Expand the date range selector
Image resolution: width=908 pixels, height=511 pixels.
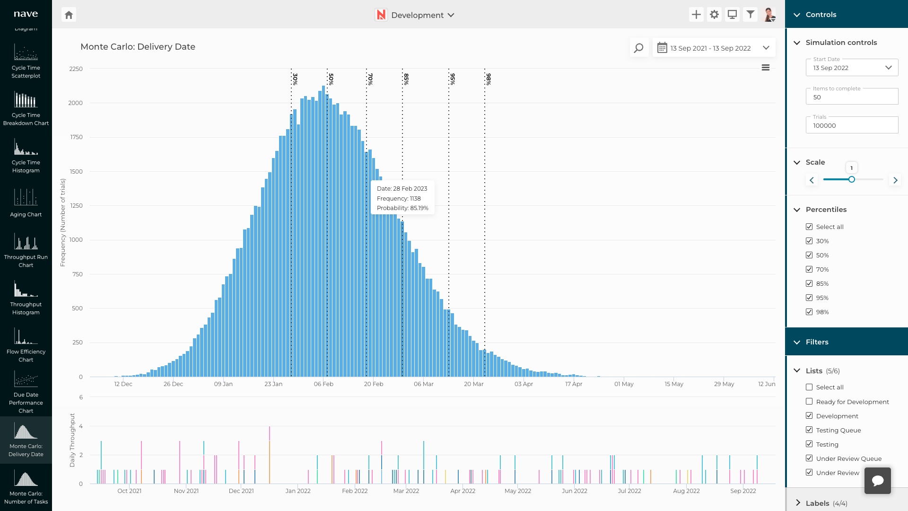[x=767, y=48]
